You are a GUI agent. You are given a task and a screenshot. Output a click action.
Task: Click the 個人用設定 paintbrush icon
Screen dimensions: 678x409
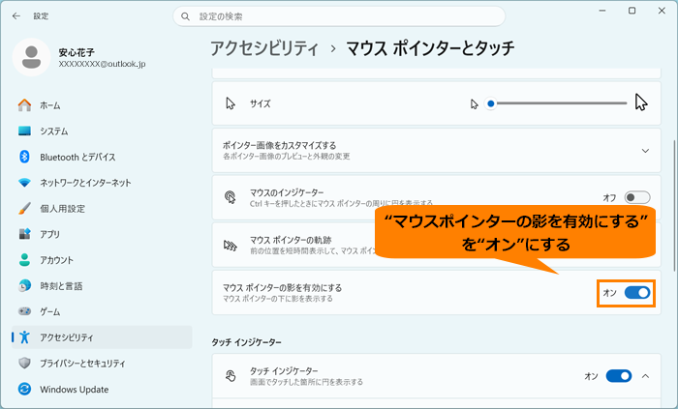click(24, 209)
